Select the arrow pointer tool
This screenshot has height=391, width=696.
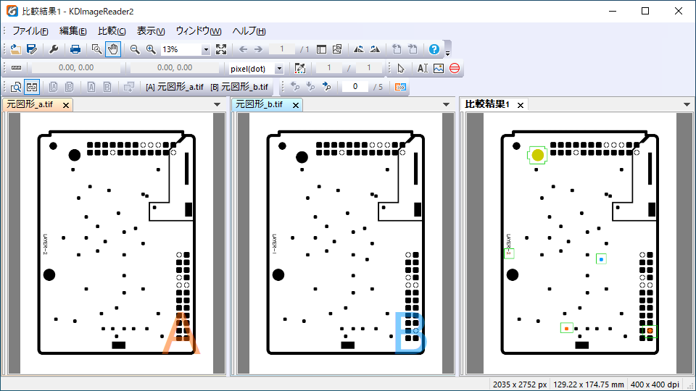pos(401,68)
